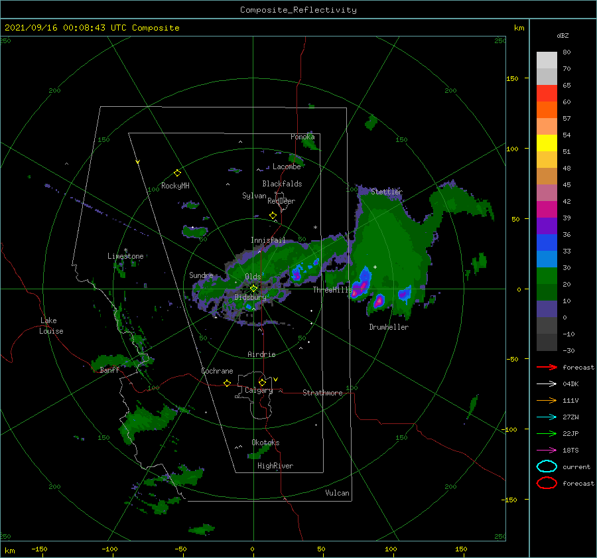Click the cyan current ellipse icon
The image size is (597, 558).
[x=547, y=466]
